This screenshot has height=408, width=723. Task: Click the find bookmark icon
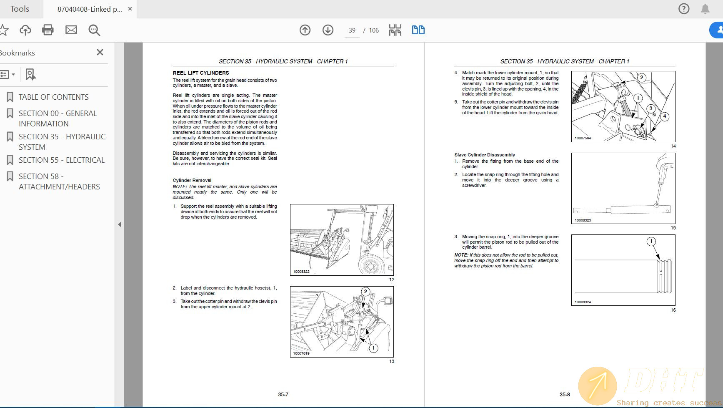[x=30, y=75]
